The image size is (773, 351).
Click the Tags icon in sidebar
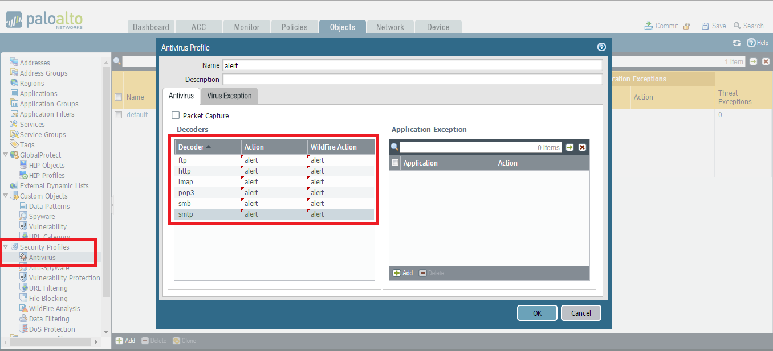pyautogui.click(x=14, y=144)
